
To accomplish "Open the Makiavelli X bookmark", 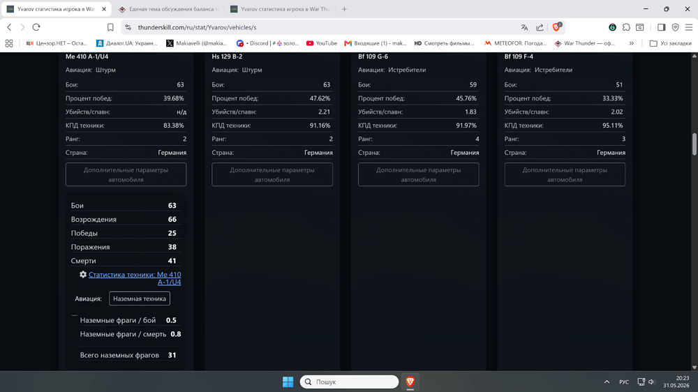I will pyautogui.click(x=197, y=43).
